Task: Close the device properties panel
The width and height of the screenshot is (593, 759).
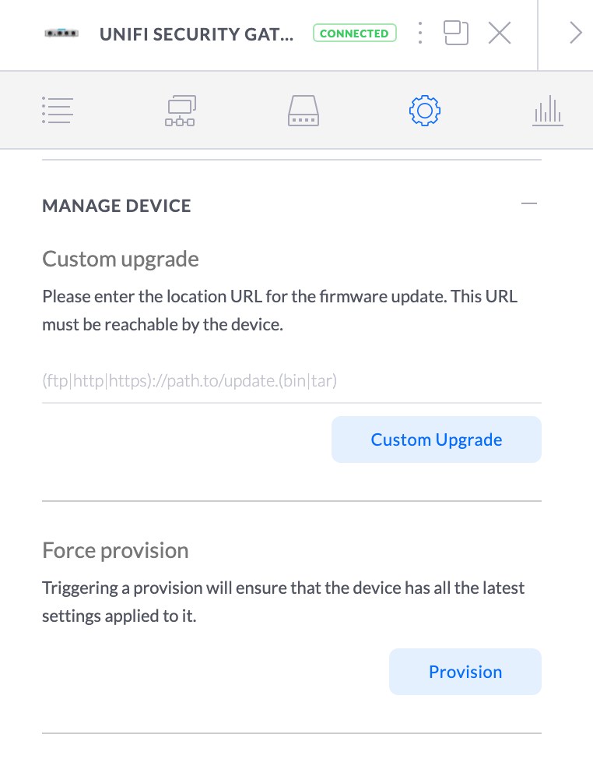Action: tap(500, 33)
